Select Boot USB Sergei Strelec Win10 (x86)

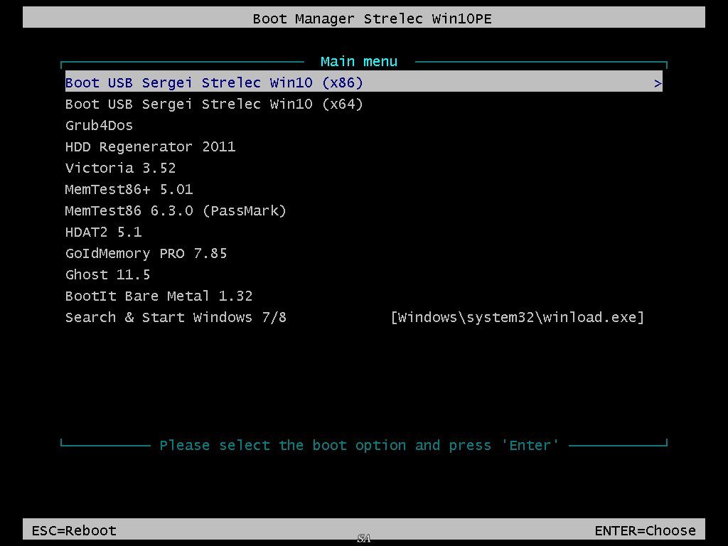point(214,82)
